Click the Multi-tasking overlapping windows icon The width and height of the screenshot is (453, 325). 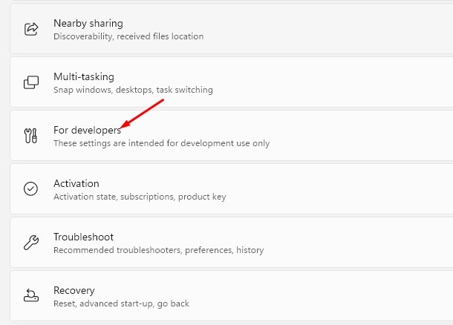tap(31, 82)
